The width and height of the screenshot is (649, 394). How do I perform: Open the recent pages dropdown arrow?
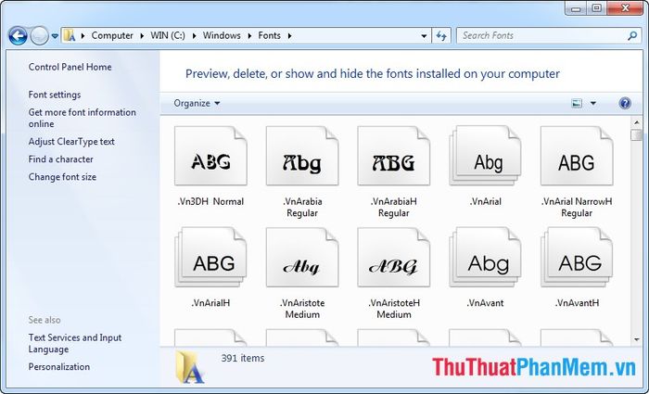pos(55,36)
